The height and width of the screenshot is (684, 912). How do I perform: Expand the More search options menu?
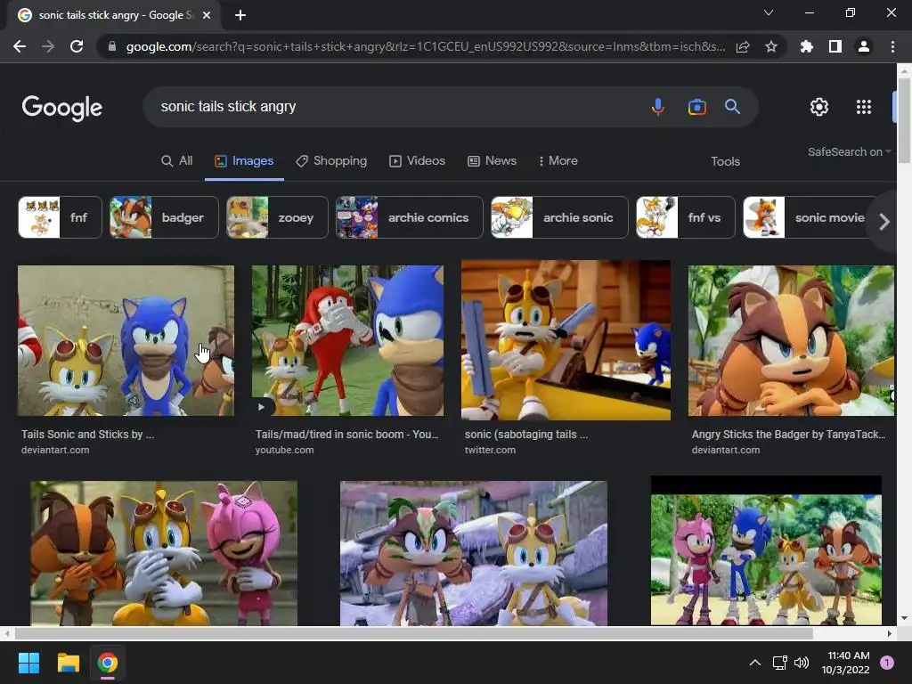click(558, 161)
